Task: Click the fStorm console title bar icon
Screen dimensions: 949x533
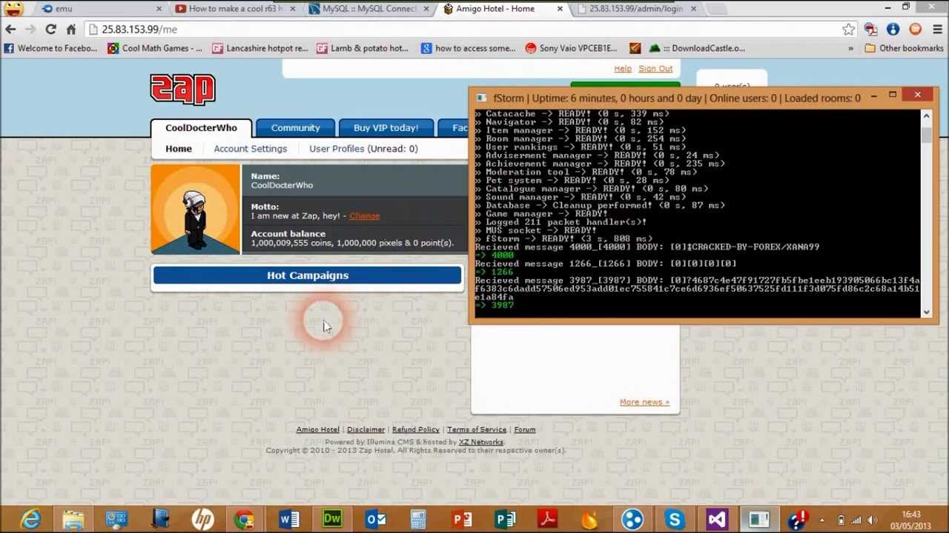Action: pos(482,98)
